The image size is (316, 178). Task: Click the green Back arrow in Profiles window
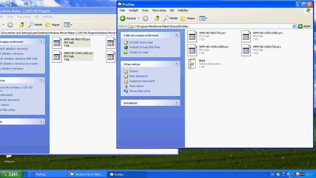pyautogui.click(x=122, y=18)
